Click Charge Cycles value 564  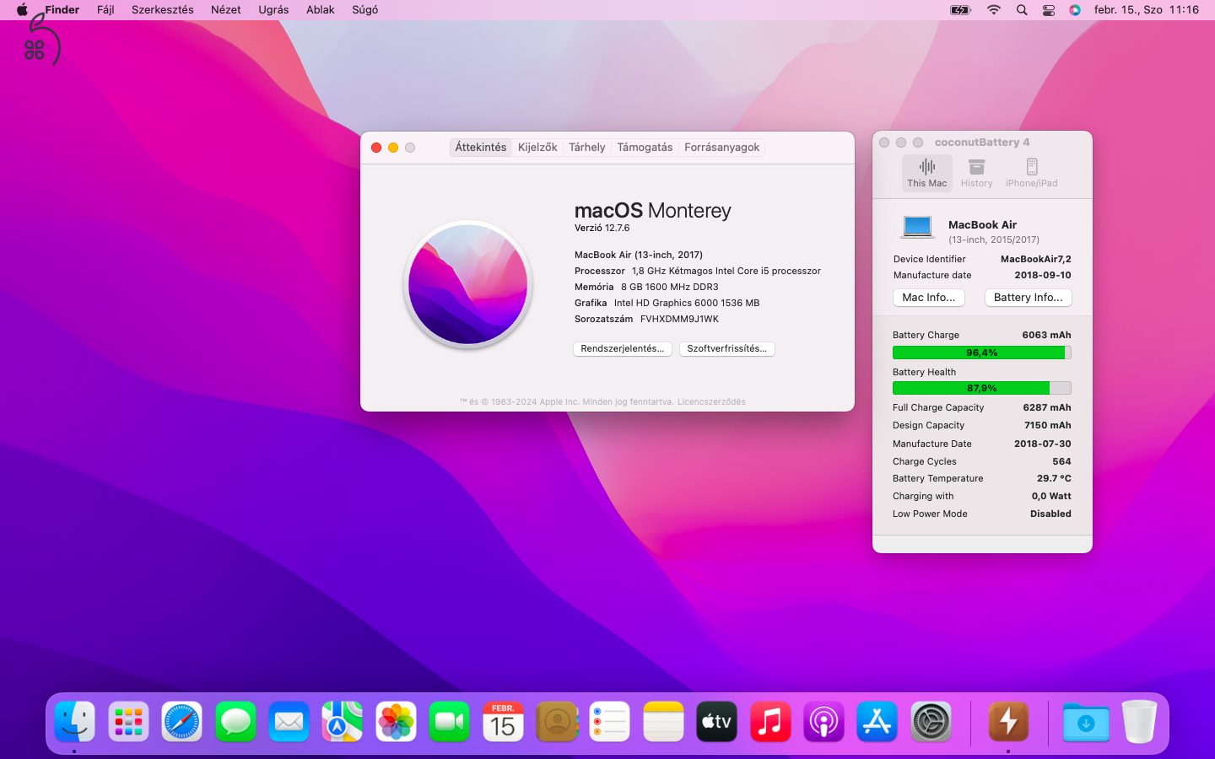(1061, 461)
